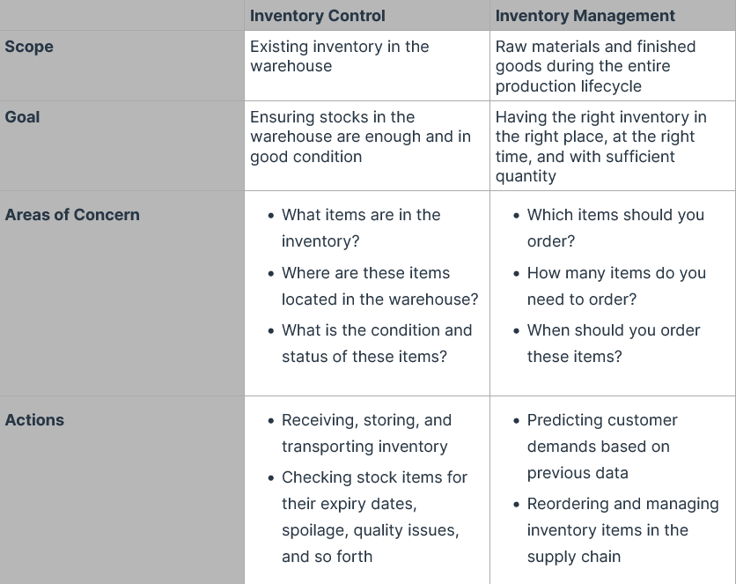Click the 'How many items do you need' bullet
Viewport: 736px width, 584px height.
(616, 286)
